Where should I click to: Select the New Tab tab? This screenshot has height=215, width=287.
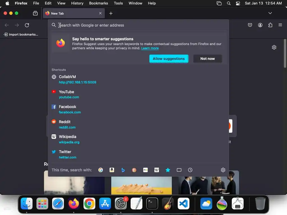click(x=74, y=13)
